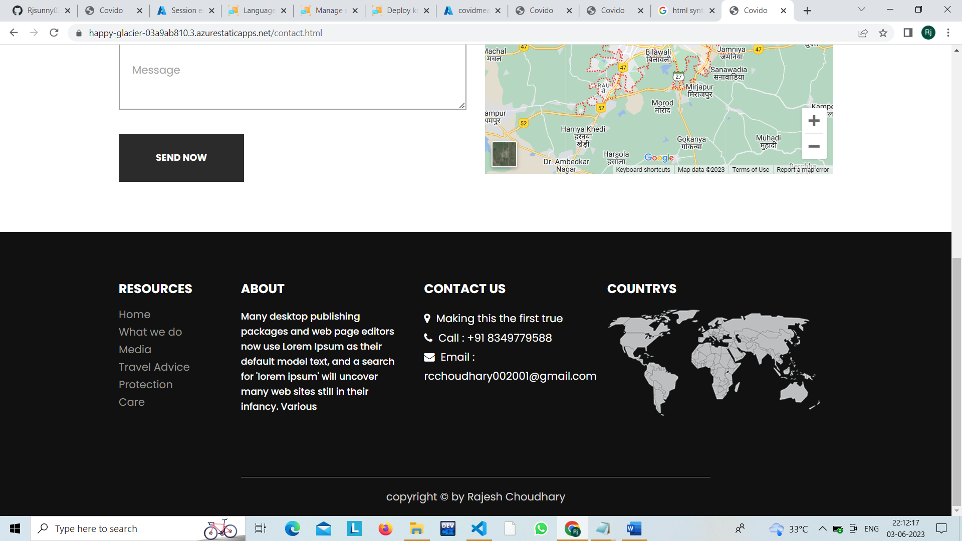Viewport: 962px width, 541px height.
Task: Open the Chrome three-dot menu
Action: click(948, 33)
